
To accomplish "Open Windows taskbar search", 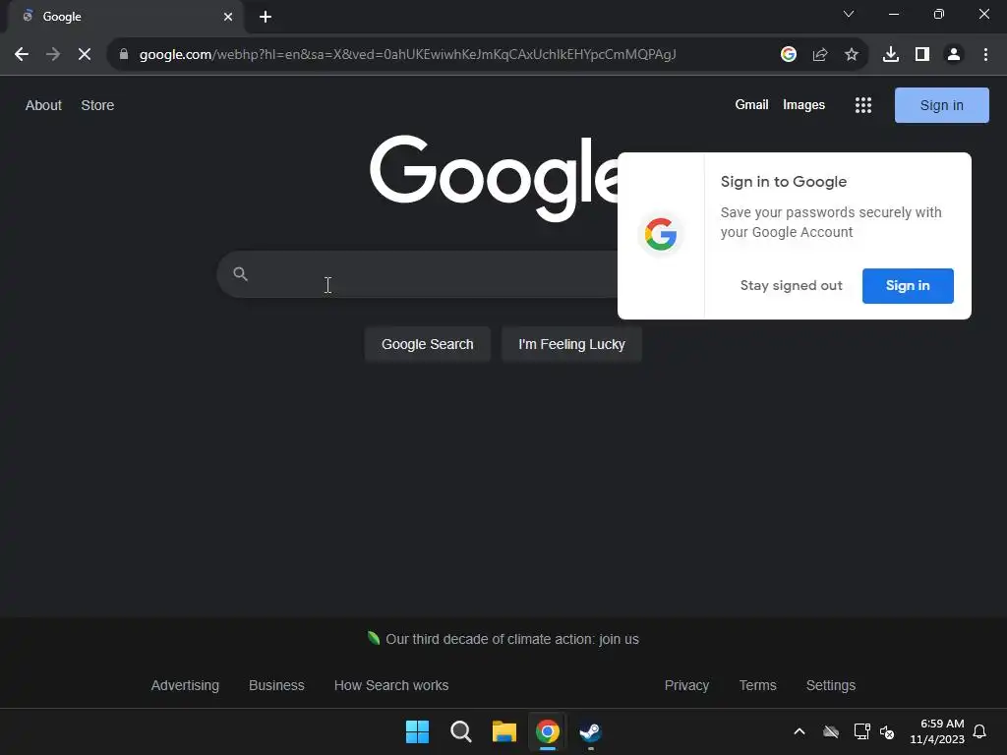I will [x=461, y=731].
